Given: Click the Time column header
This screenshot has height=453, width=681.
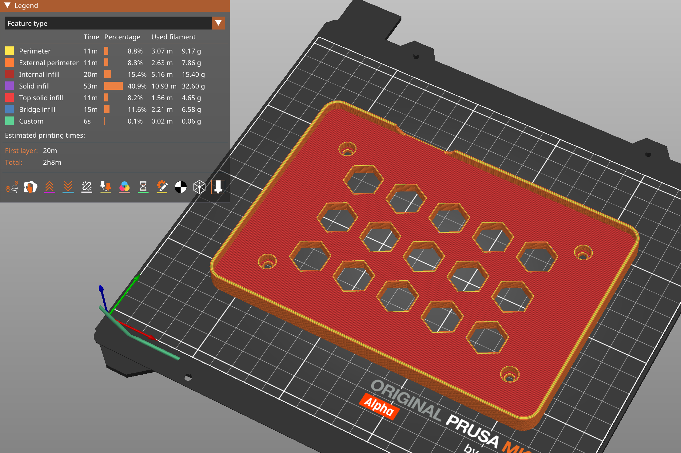Looking at the screenshot, I should pyautogui.click(x=91, y=37).
